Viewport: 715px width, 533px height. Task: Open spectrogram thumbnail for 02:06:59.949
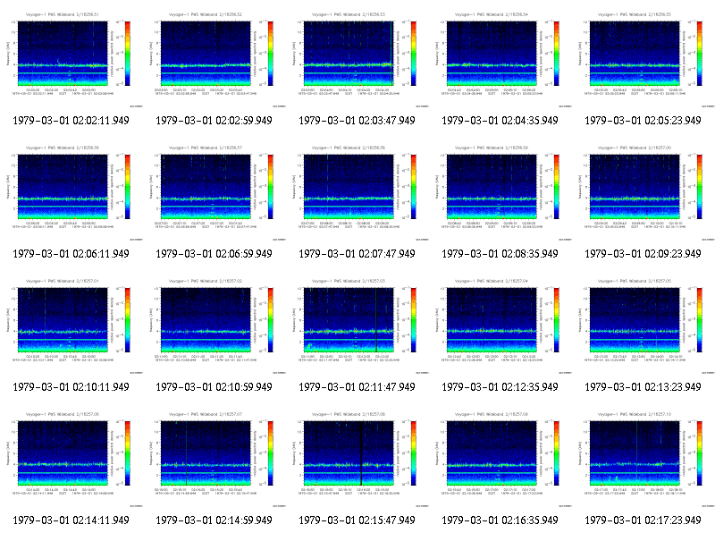214,192
